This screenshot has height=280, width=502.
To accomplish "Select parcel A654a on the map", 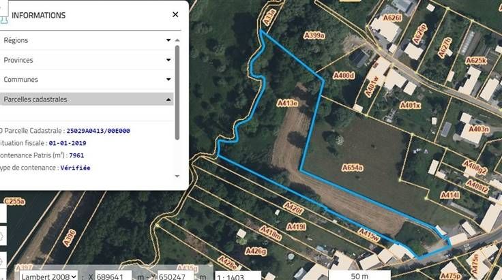I will (352, 168).
